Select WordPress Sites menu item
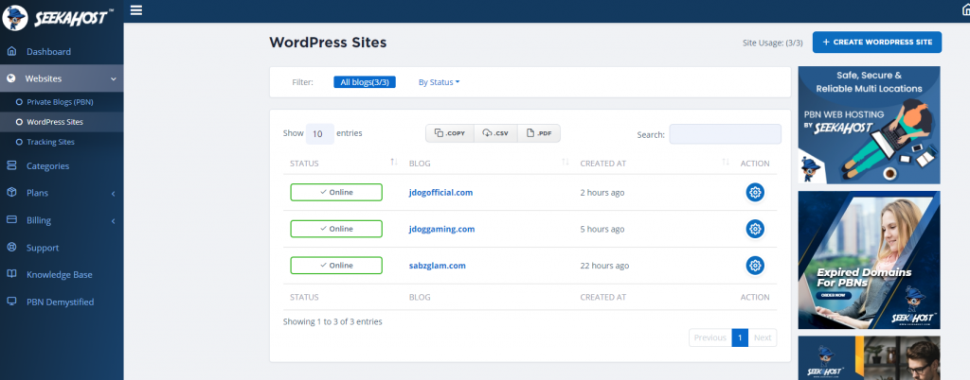The width and height of the screenshot is (970, 380). (54, 122)
